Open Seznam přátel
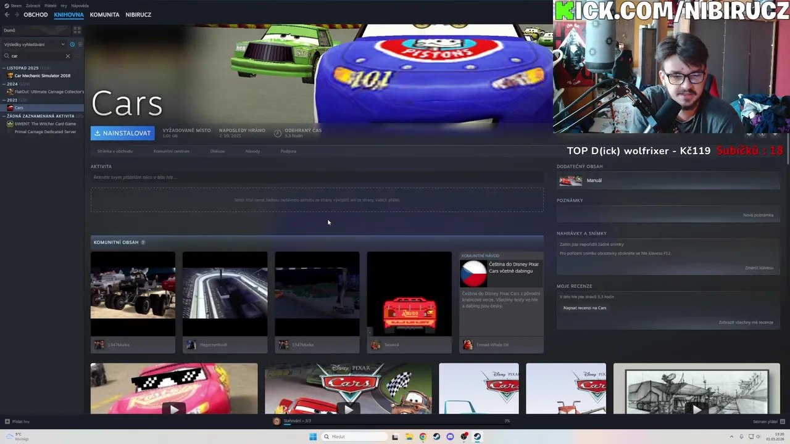The height and width of the screenshot is (444, 790). point(765,422)
